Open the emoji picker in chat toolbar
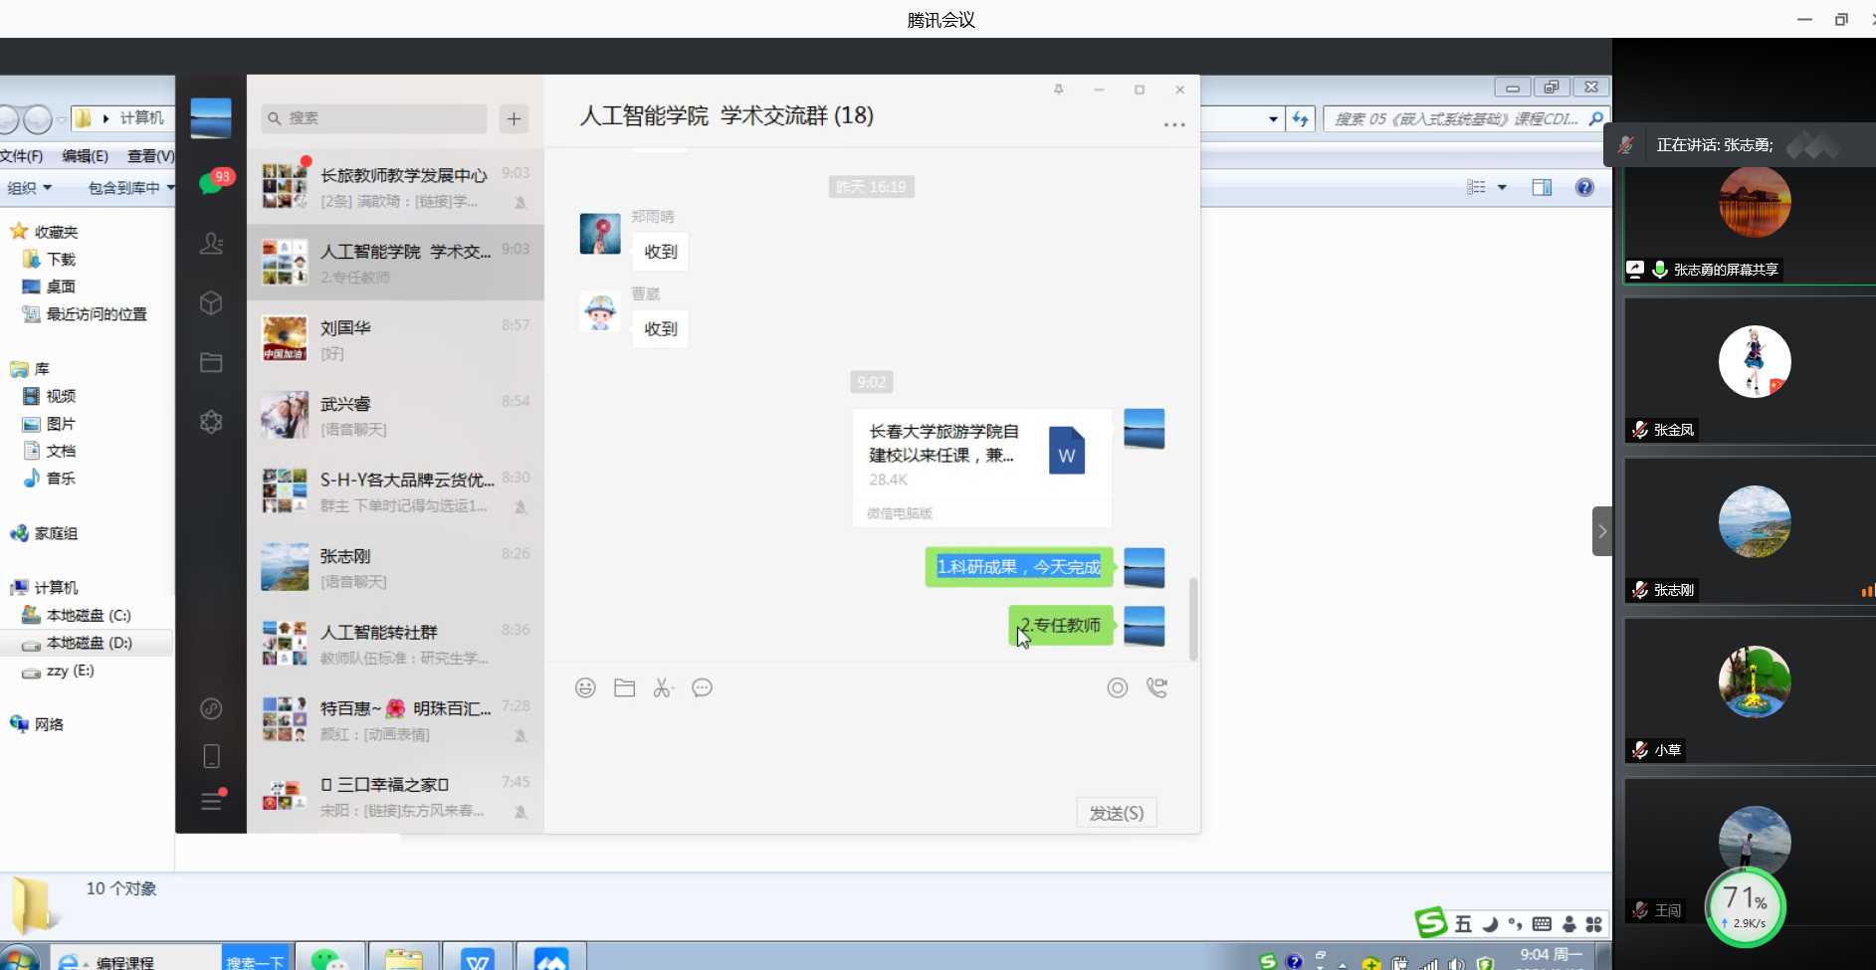Screen dimensions: 1876x970 click(x=585, y=687)
